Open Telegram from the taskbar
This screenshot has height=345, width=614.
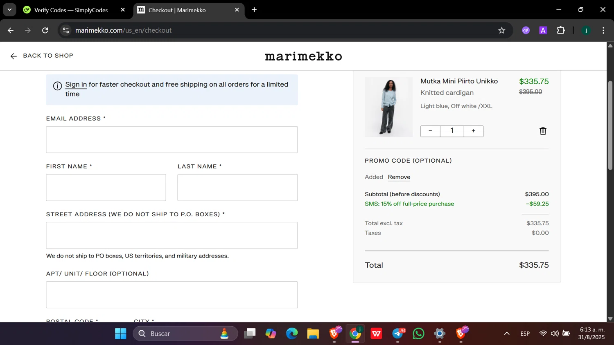(397, 334)
